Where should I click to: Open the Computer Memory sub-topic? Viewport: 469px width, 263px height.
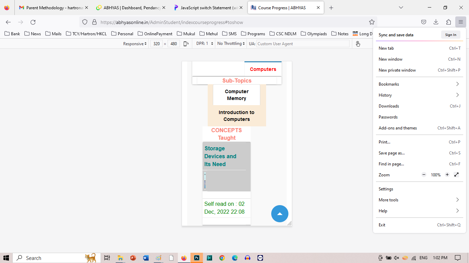[237, 95]
